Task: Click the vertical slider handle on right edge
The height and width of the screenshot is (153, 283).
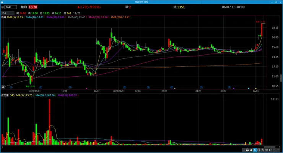Action: coord(281,78)
